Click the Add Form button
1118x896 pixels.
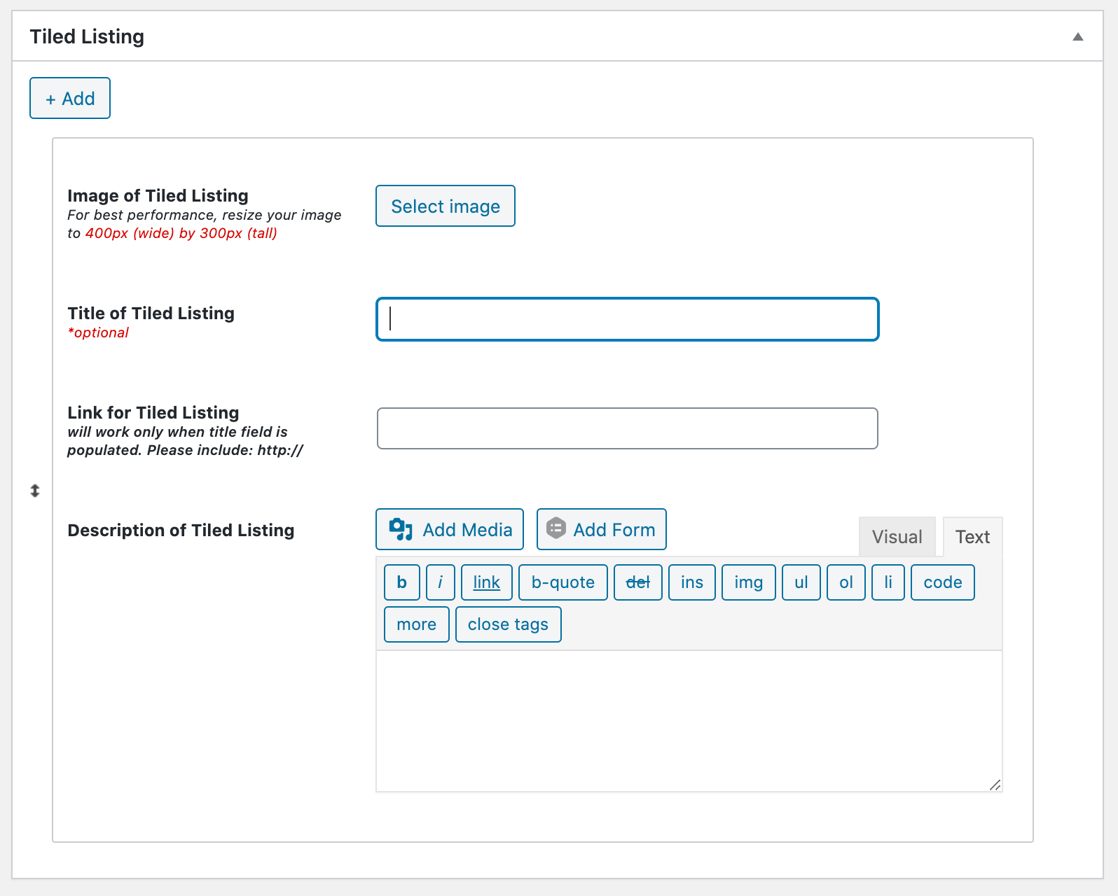601,530
